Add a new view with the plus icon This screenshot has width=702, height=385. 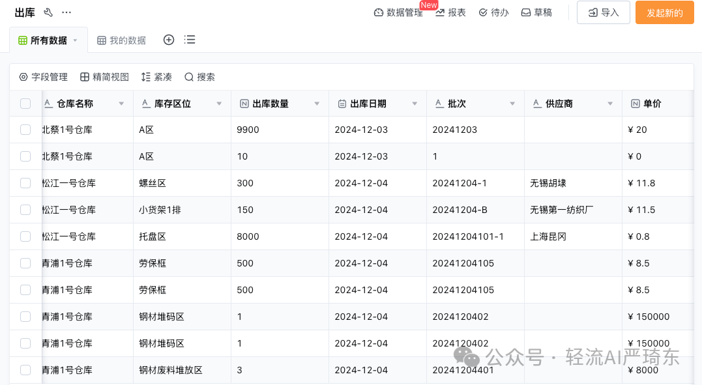coord(168,40)
